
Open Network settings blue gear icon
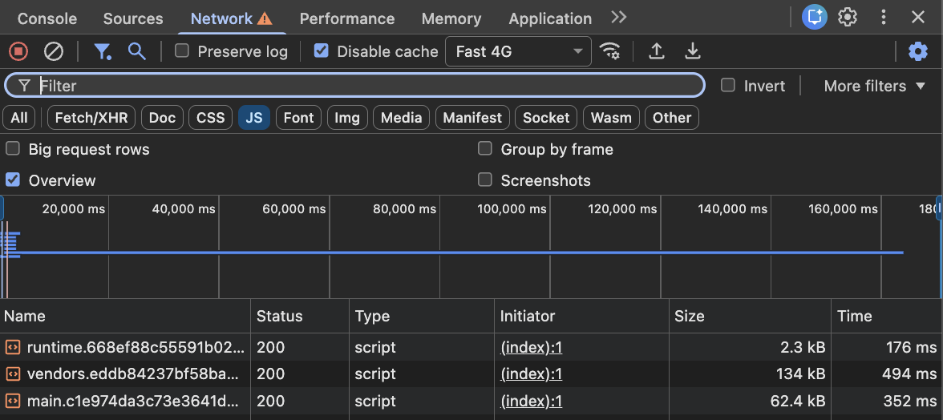point(917,51)
